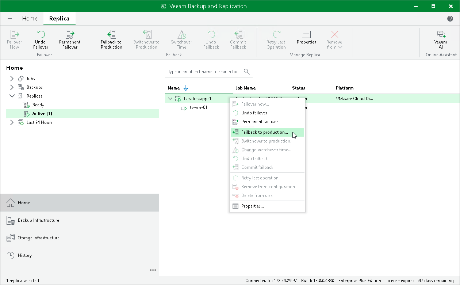
Task: Open the hamburger main menu
Action: [x=10, y=19]
